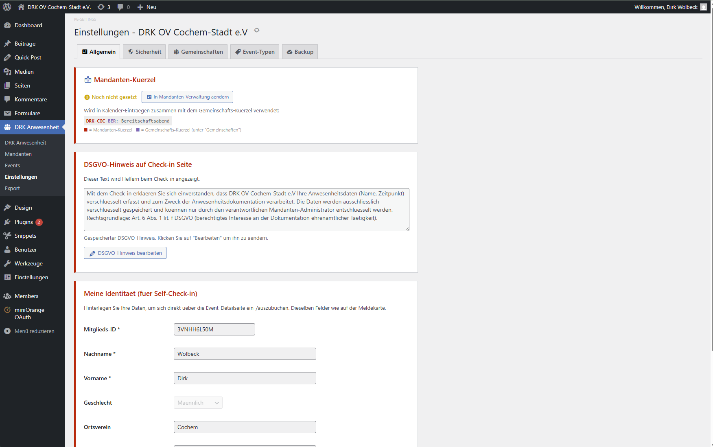Image resolution: width=713 pixels, height=447 pixels.
Task: Switch to the Allgemein tab
Action: click(x=98, y=52)
